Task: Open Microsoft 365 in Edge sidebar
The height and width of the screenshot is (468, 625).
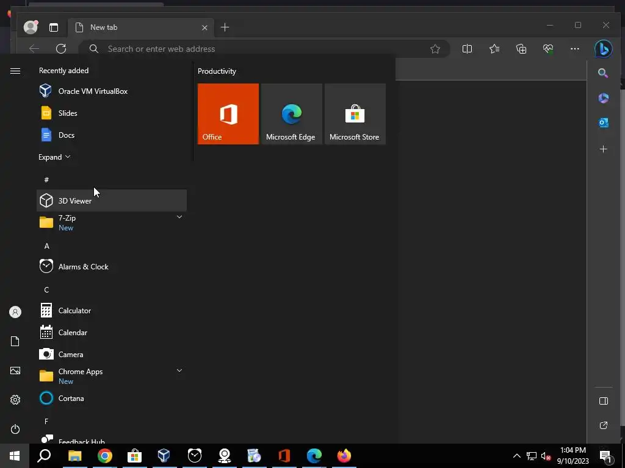Action: tap(604, 98)
